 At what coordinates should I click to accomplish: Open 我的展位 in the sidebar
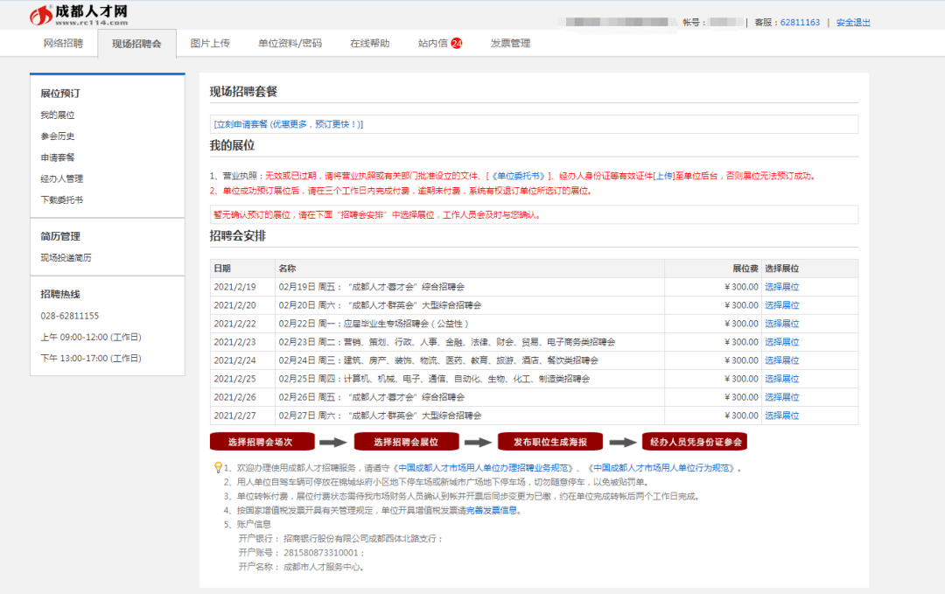(x=58, y=115)
